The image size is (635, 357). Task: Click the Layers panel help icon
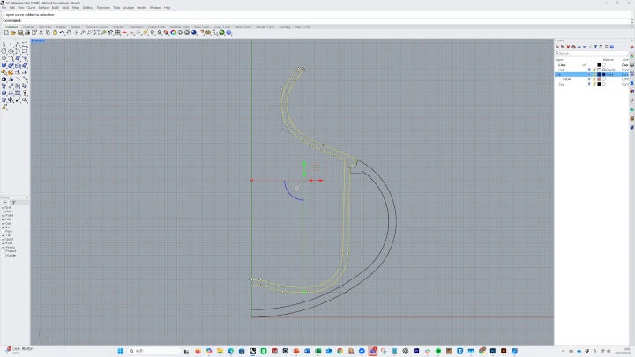point(612,47)
